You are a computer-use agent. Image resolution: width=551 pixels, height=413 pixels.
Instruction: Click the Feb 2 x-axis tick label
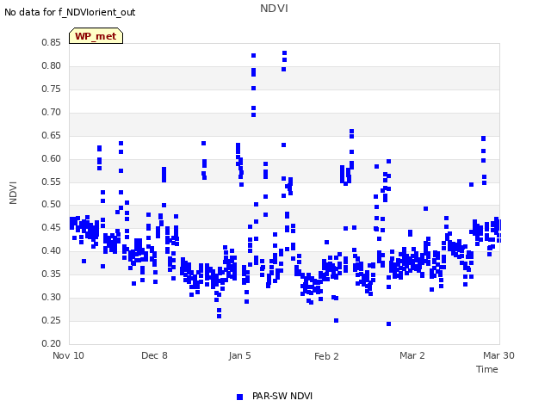[x=326, y=356]
